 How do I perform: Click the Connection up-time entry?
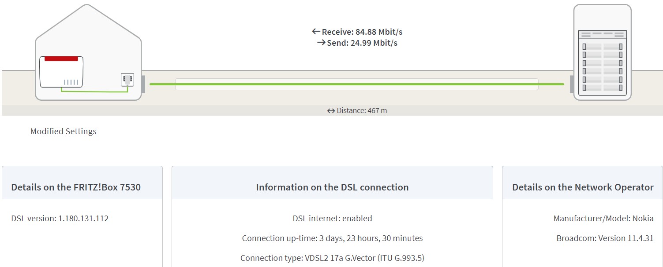(332, 238)
